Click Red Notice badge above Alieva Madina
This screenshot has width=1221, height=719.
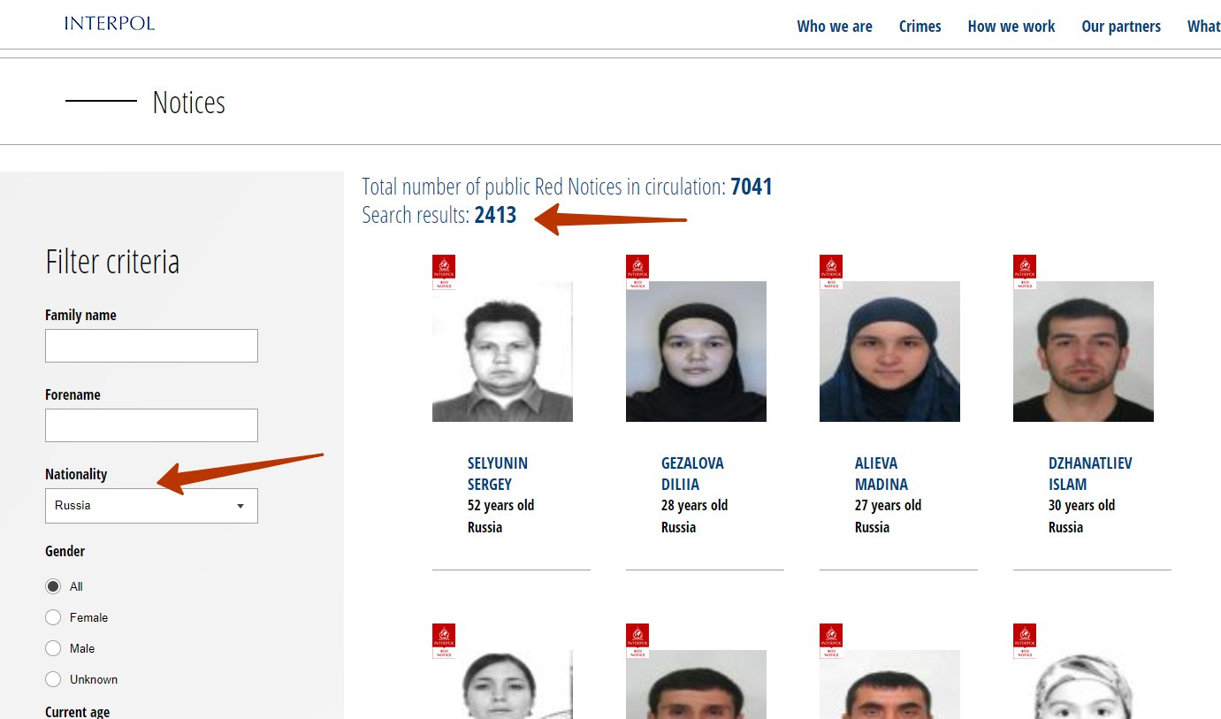pyautogui.click(x=831, y=272)
